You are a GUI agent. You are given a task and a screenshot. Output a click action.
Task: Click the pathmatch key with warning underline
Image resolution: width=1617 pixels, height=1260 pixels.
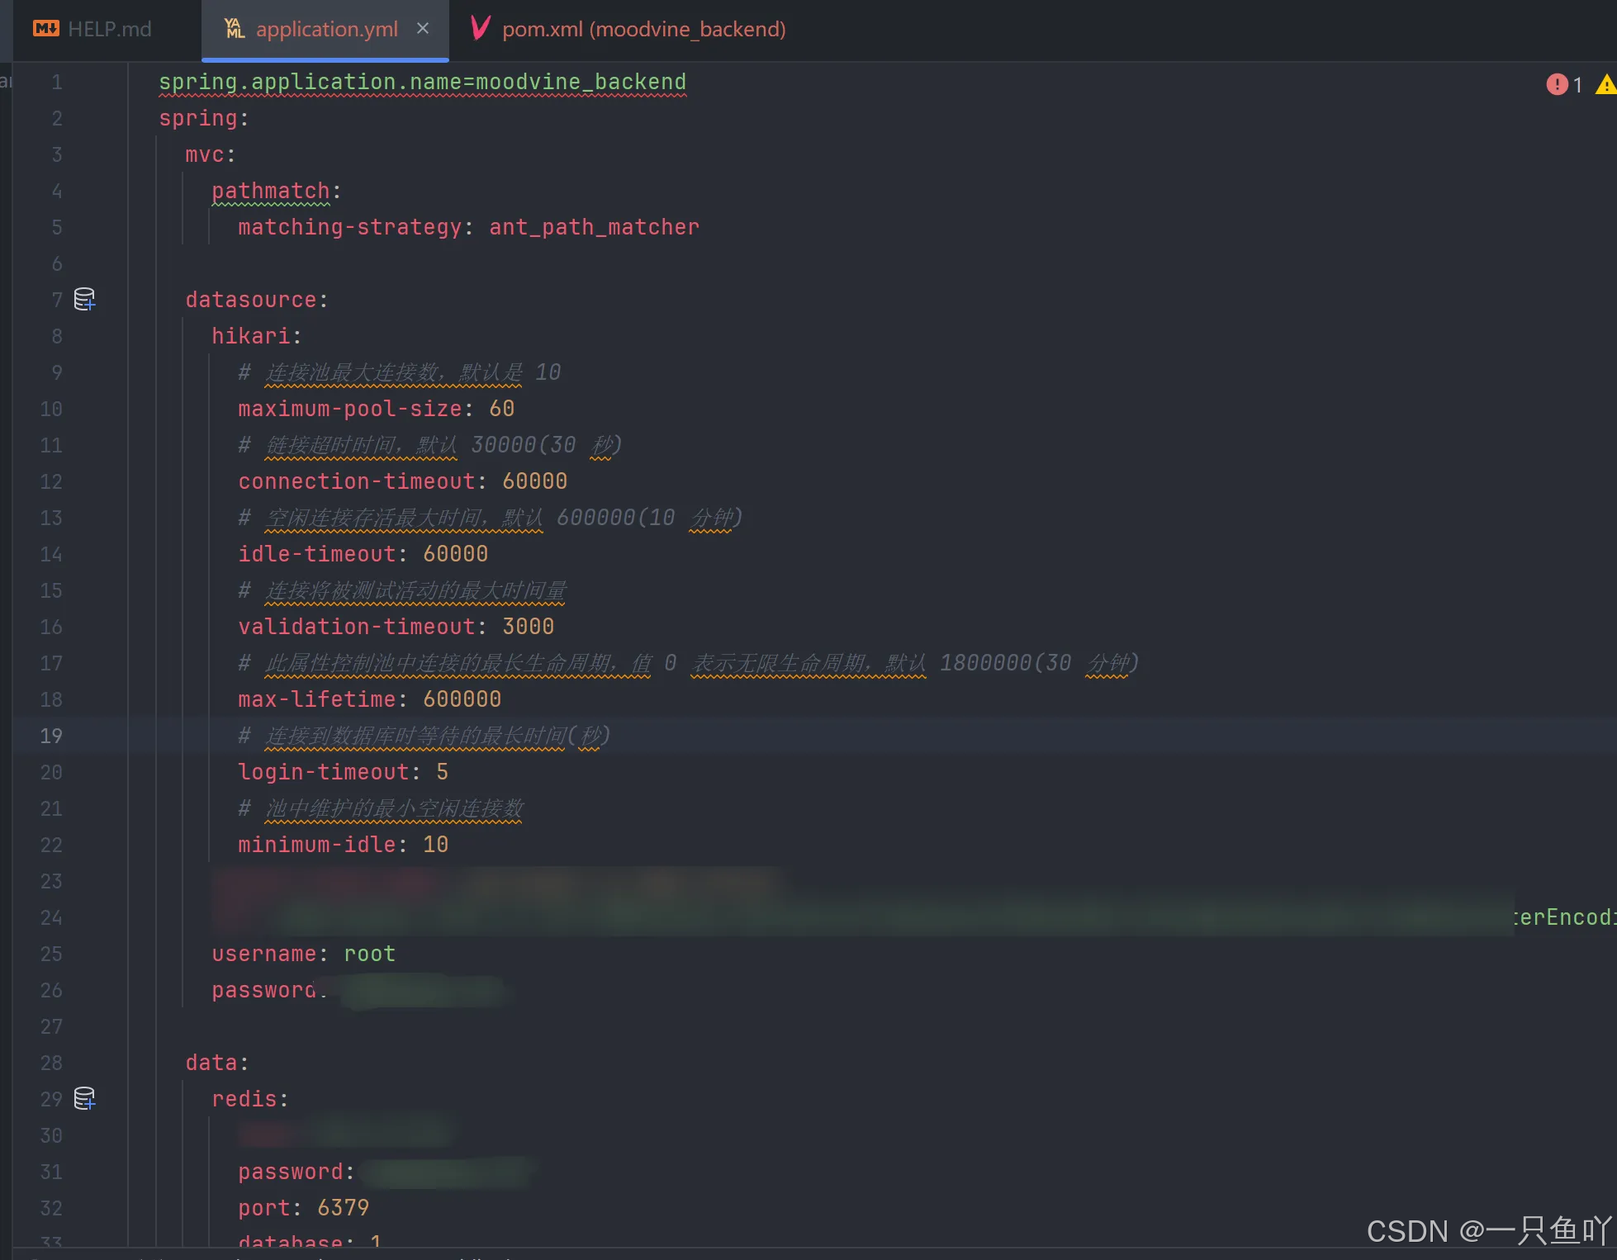(270, 191)
